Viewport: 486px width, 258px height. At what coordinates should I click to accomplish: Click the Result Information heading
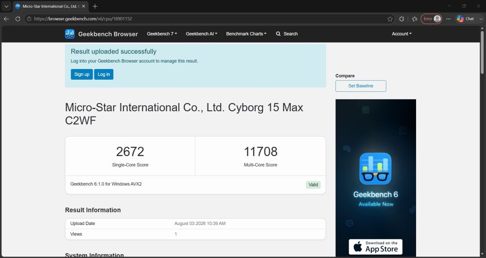(x=93, y=210)
